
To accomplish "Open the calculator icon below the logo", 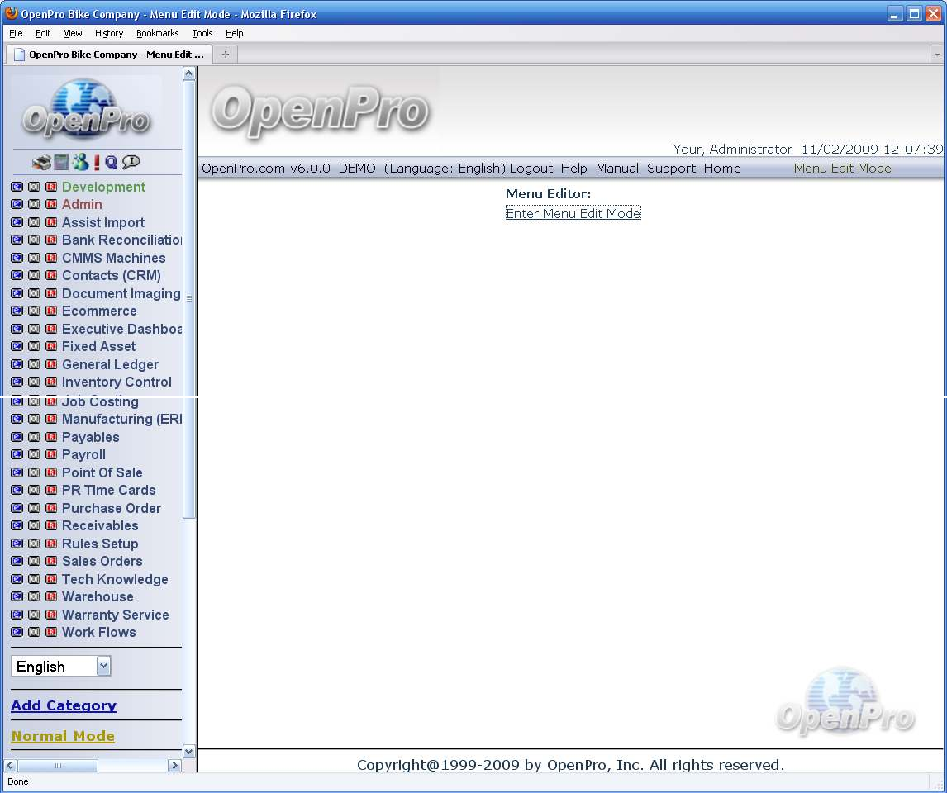I will click(x=61, y=163).
